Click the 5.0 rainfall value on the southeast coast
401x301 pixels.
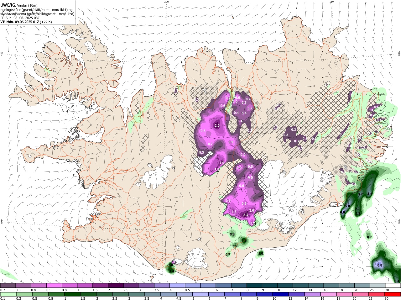coord(347,206)
